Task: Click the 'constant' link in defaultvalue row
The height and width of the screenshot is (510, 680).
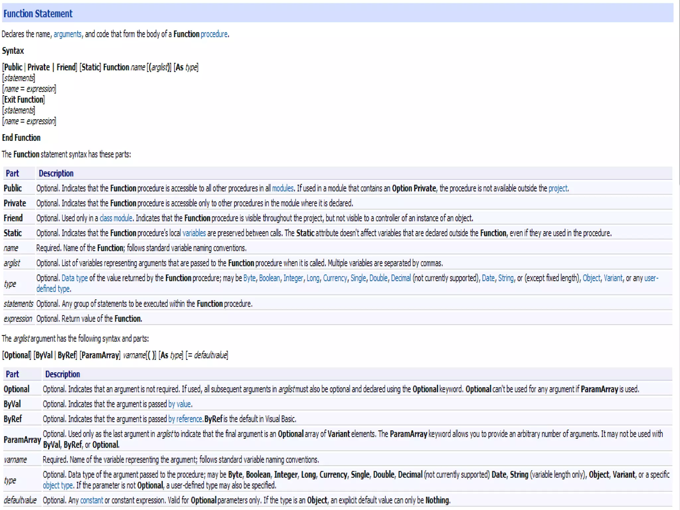Action: point(92,500)
